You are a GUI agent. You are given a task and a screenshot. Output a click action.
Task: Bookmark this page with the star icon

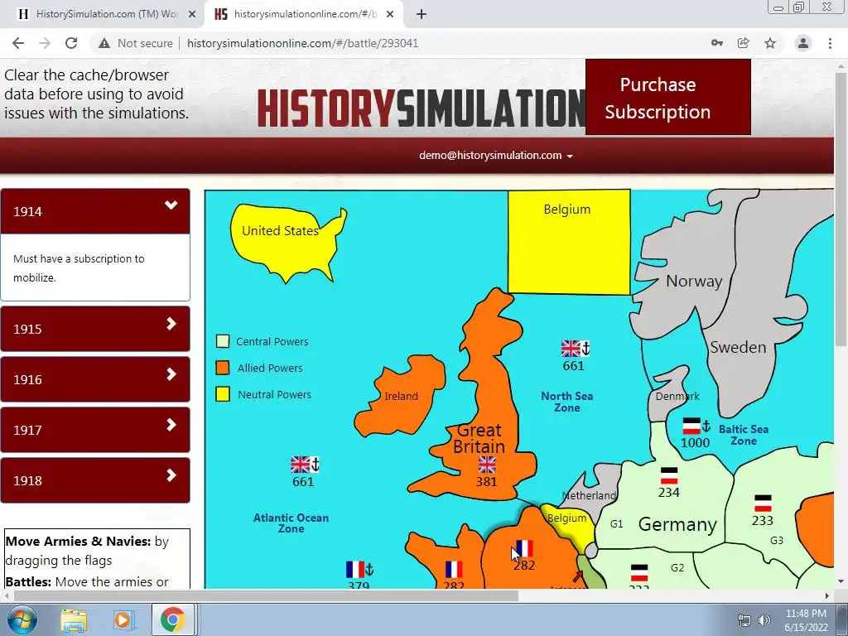click(770, 43)
